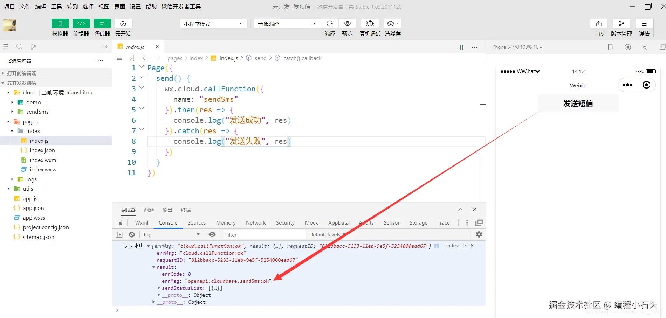Click the console Filter input field
The image size is (666, 318).
(264, 235)
